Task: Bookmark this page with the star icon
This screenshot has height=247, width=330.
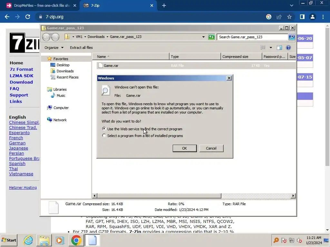Action: (289, 17)
